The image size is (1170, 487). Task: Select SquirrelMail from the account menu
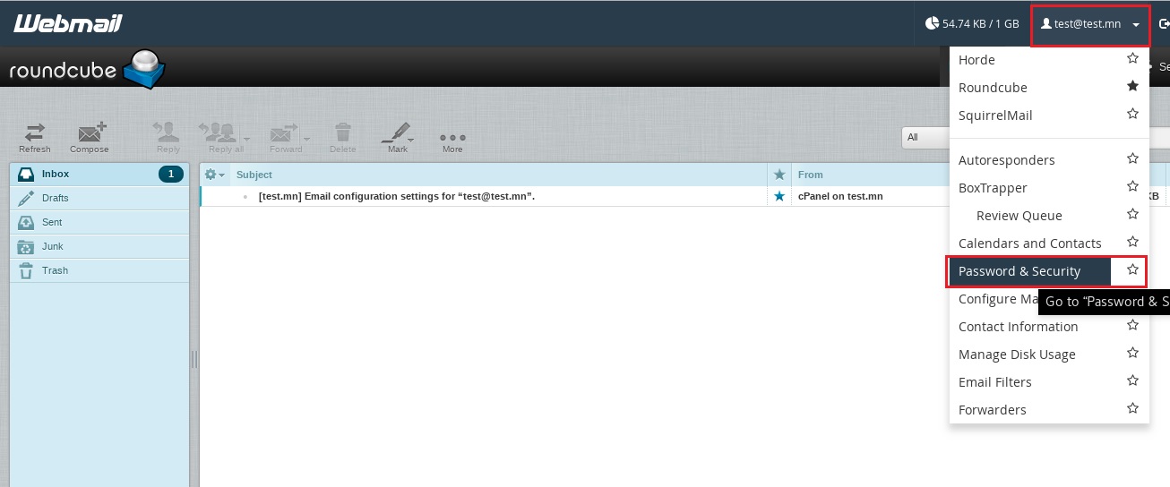coord(995,115)
